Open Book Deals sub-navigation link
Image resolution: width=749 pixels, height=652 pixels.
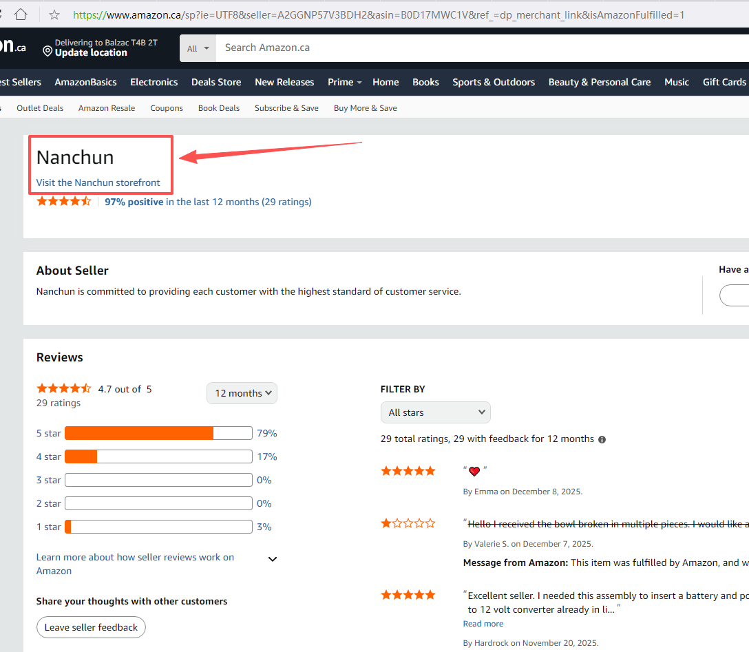219,108
